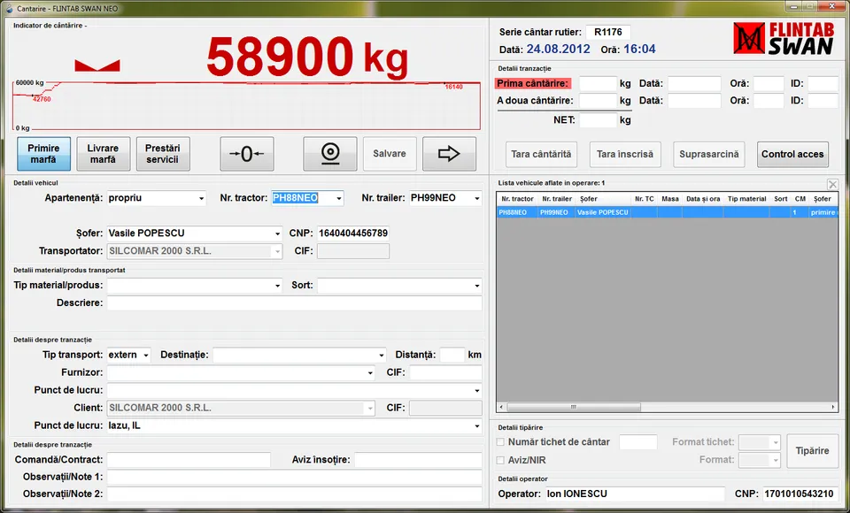Viewport: 850px width, 513px height.
Task: Click the red truck load indicator icon
Action: [x=97, y=65]
